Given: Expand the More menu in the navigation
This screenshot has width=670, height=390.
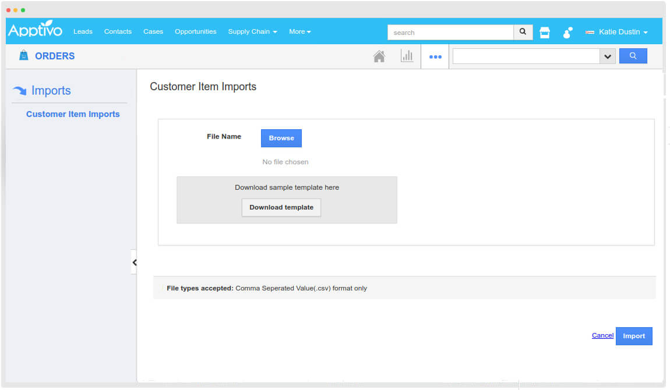Looking at the screenshot, I should point(299,32).
